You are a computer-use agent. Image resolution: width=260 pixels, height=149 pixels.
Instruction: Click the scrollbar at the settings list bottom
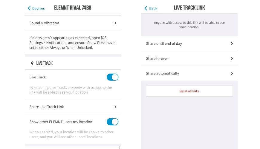click(120, 147)
